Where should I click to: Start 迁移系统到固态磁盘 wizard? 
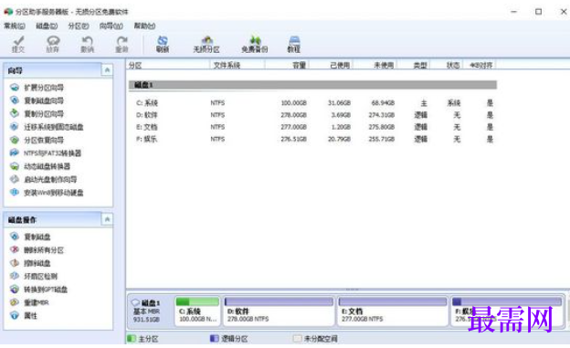point(47,127)
